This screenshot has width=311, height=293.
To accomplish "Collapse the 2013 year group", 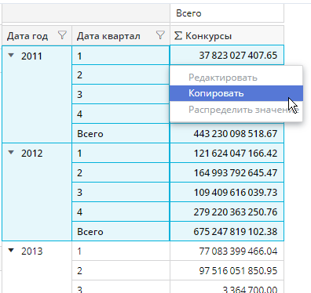I will coord(11,251).
